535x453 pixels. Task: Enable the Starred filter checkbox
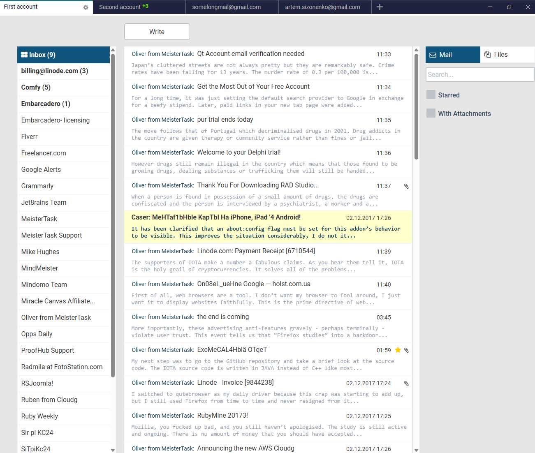[x=431, y=95]
